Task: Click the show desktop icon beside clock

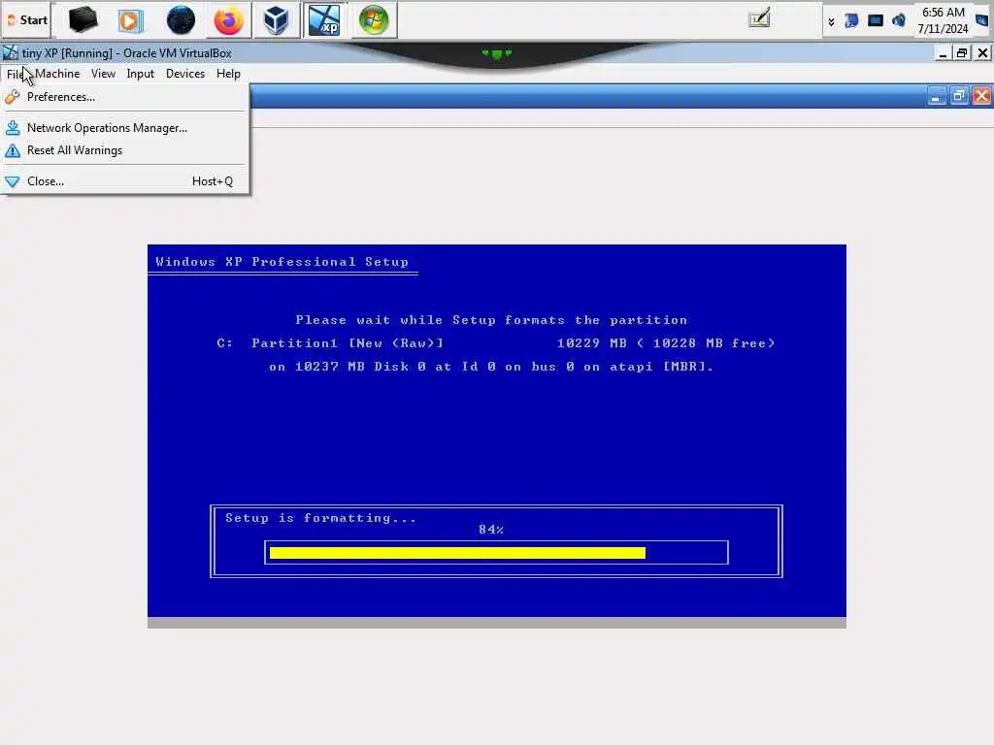Action: coord(982,21)
